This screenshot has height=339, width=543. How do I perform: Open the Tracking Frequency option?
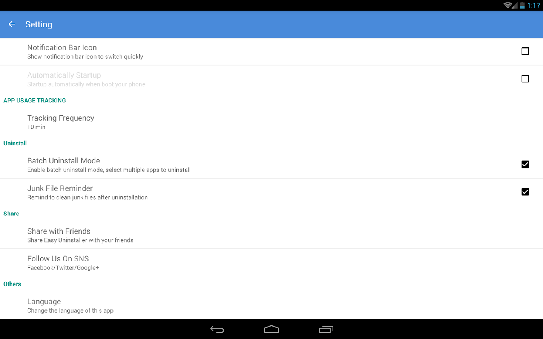[x=271, y=122]
